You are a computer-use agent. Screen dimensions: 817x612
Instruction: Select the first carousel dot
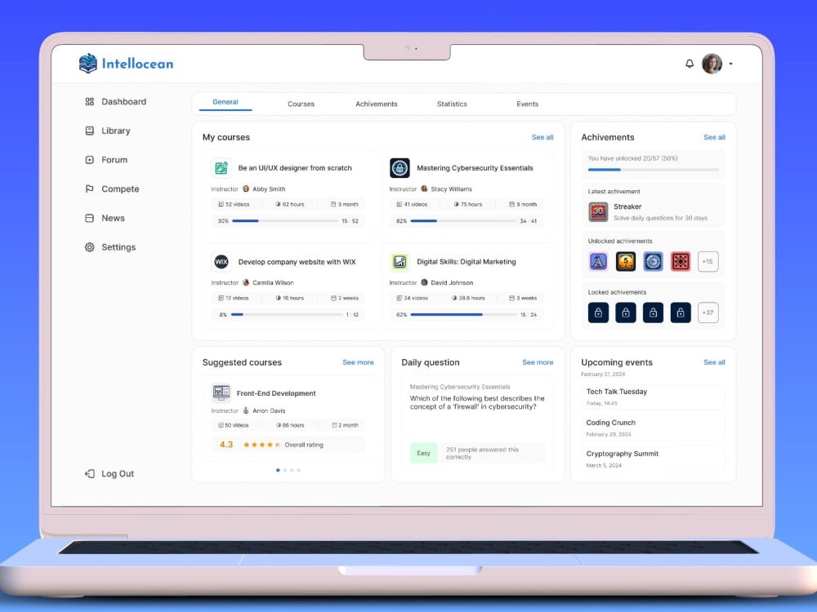pos(278,471)
